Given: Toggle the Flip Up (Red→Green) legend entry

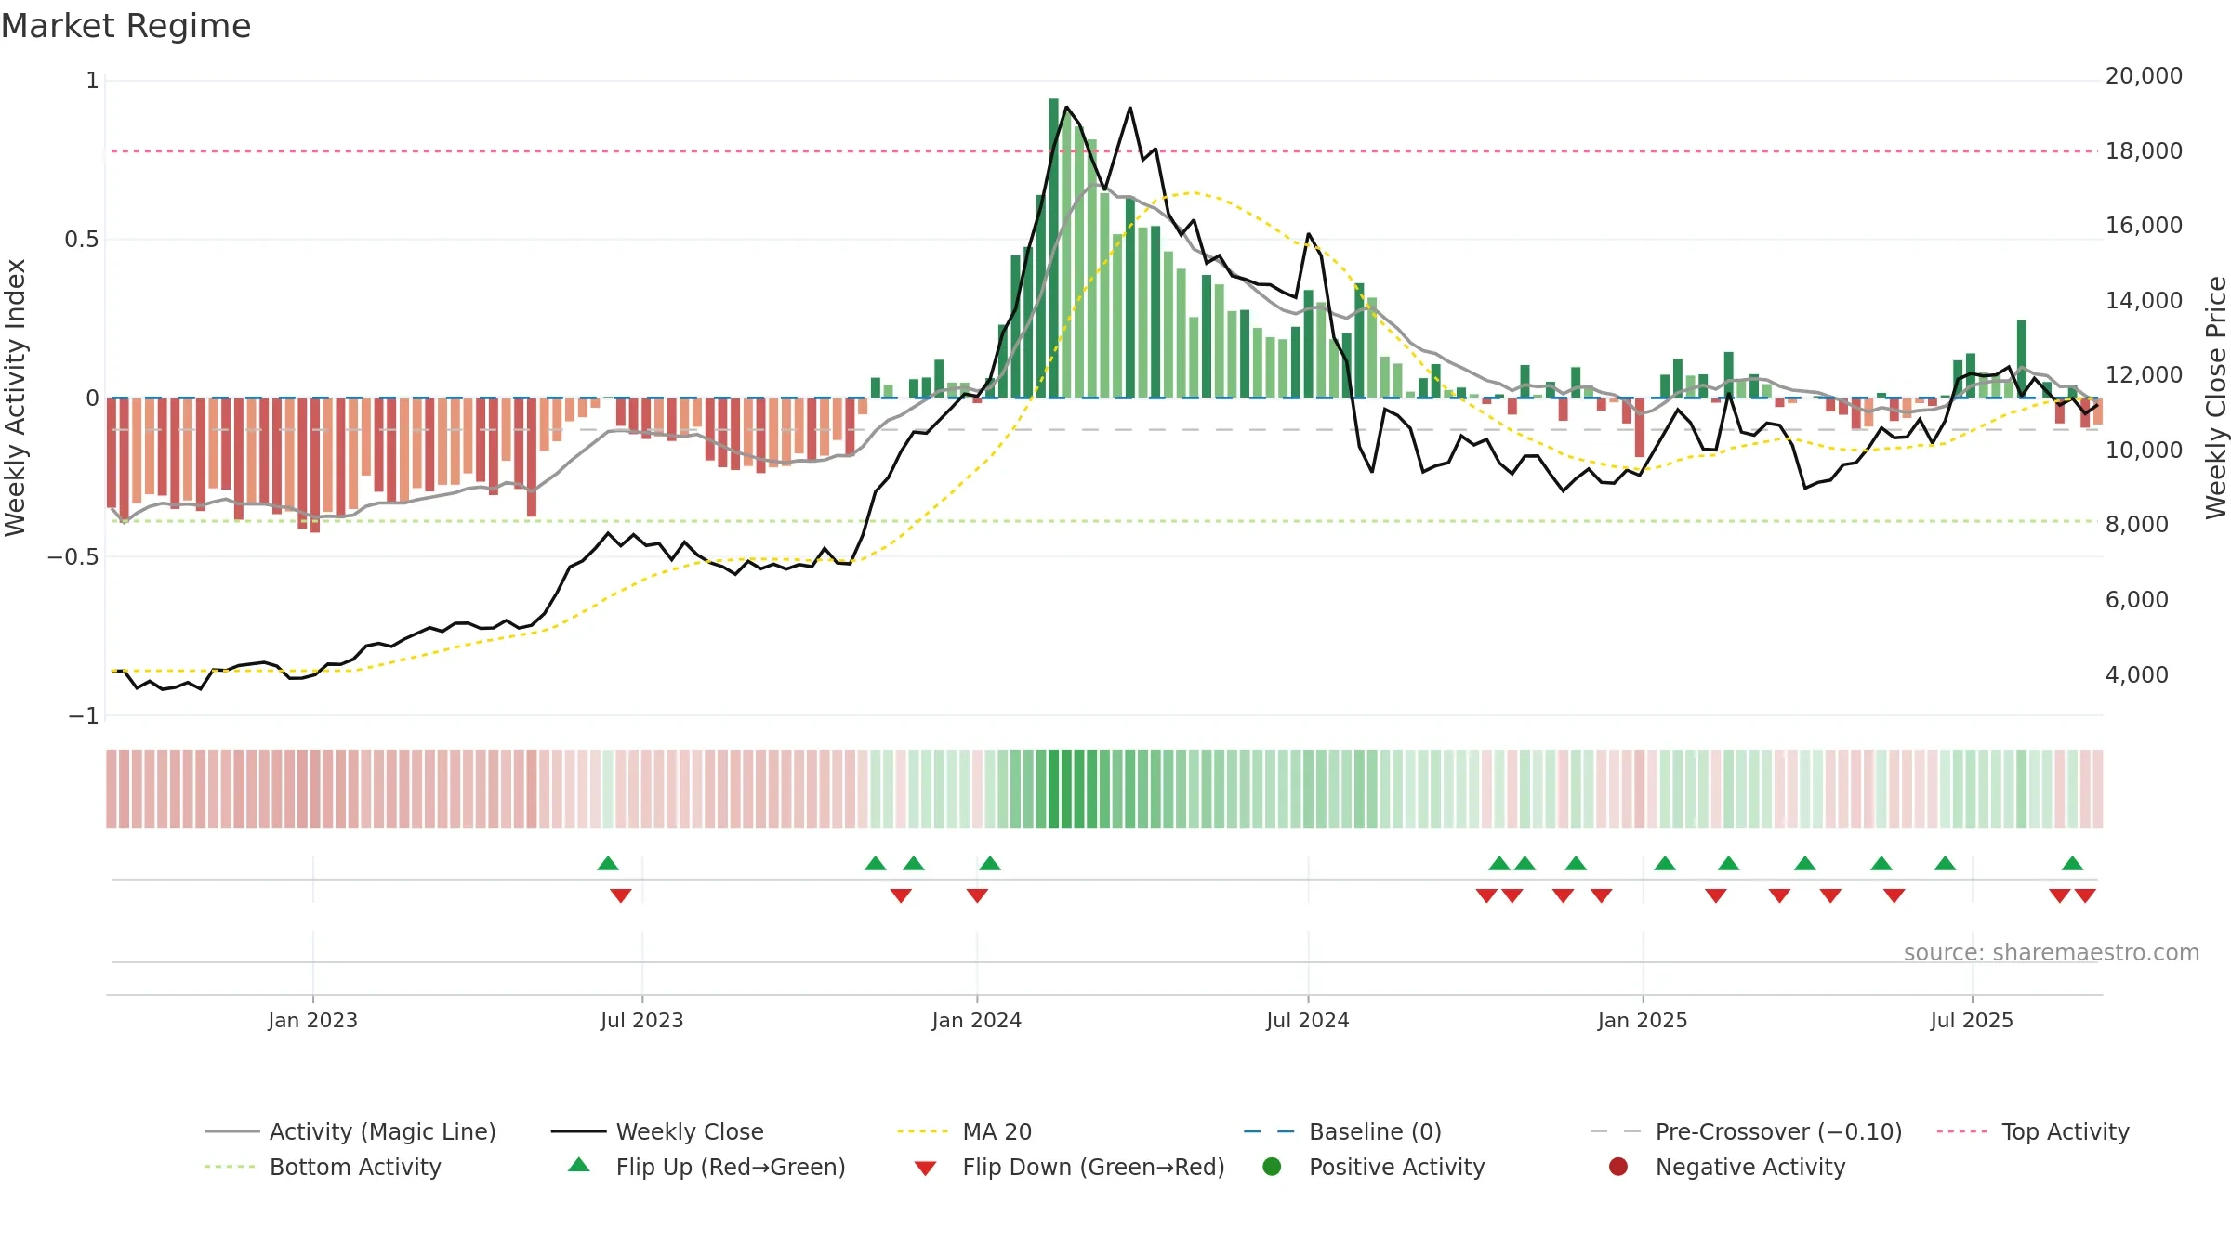Looking at the screenshot, I should [x=706, y=1167].
